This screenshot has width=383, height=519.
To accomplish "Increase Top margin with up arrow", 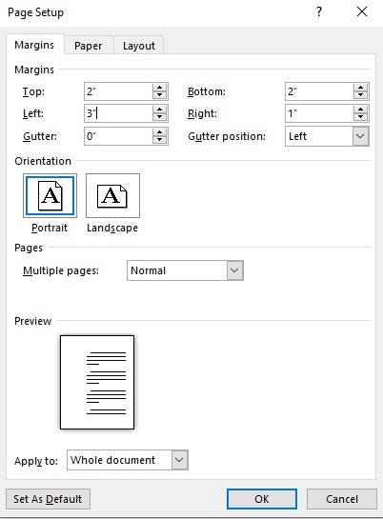I will (x=159, y=88).
